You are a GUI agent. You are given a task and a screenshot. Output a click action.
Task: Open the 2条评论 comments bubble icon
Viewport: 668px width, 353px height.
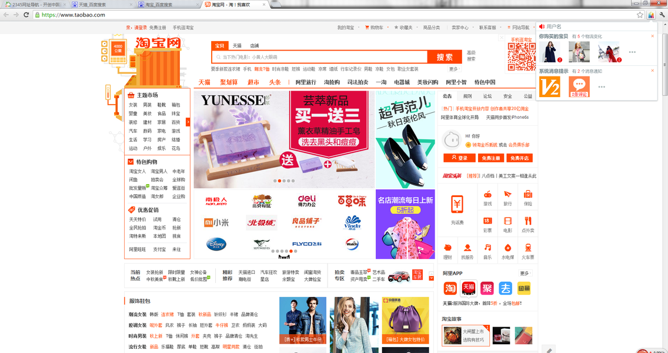tap(579, 86)
